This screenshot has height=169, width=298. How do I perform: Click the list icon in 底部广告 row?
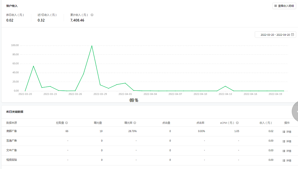283,132
